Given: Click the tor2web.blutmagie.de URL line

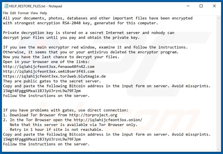Looking at the screenshot, I should click(54, 76).
